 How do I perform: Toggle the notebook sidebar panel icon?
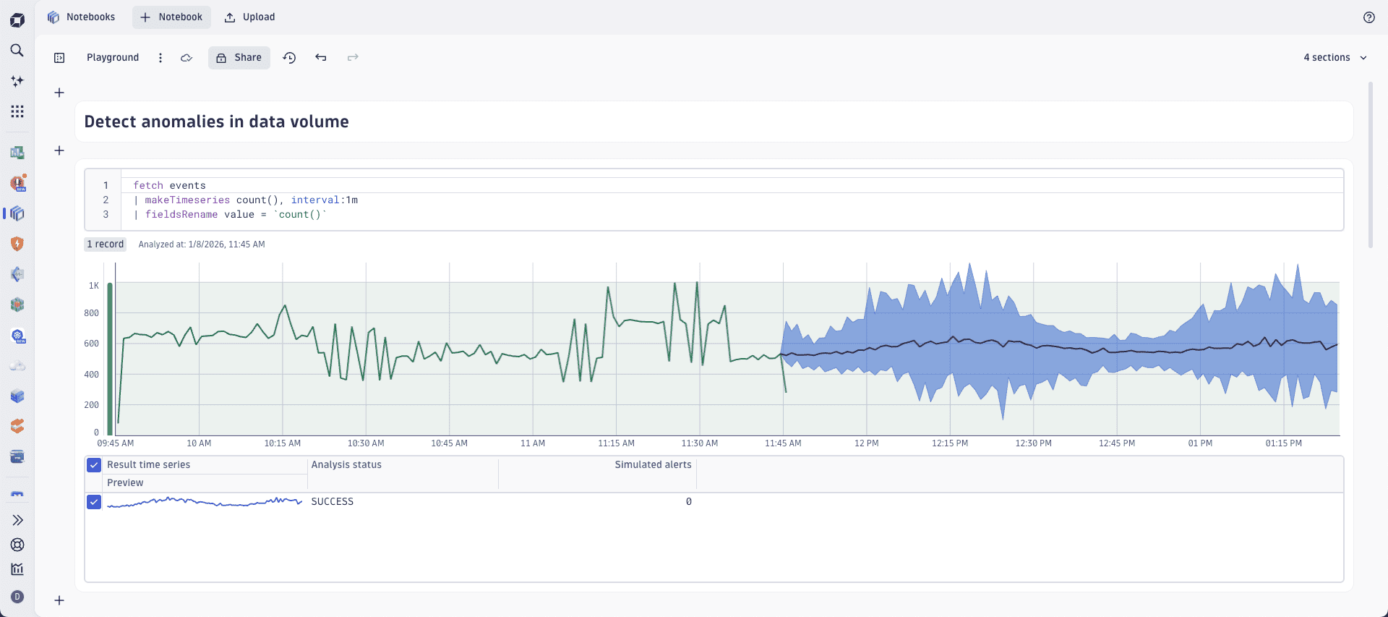(59, 58)
